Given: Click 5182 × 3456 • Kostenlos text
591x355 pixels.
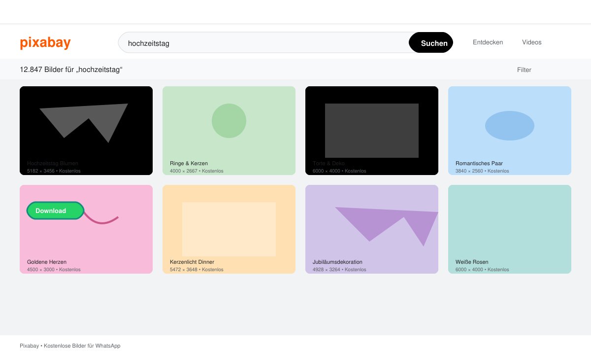Looking at the screenshot, I should [x=54, y=171].
